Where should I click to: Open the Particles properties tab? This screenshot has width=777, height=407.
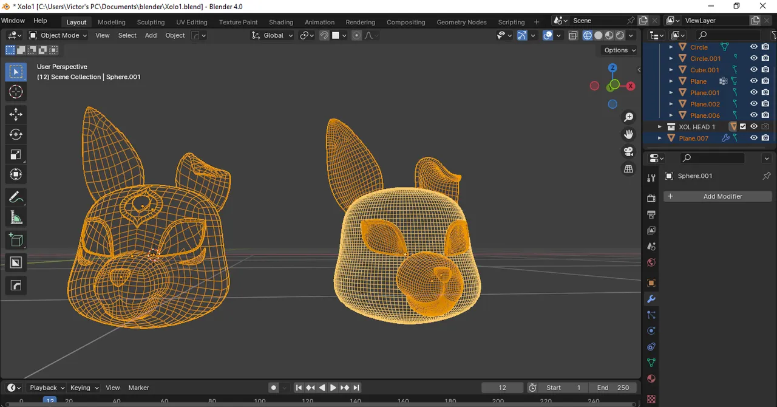tap(651, 315)
